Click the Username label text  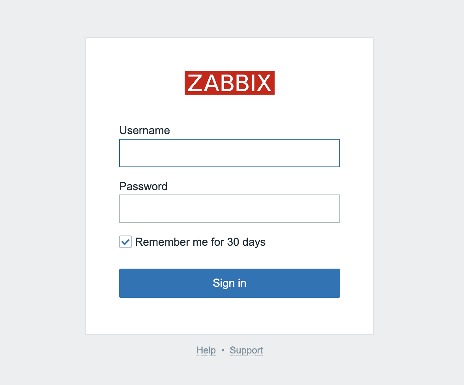(144, 130)
